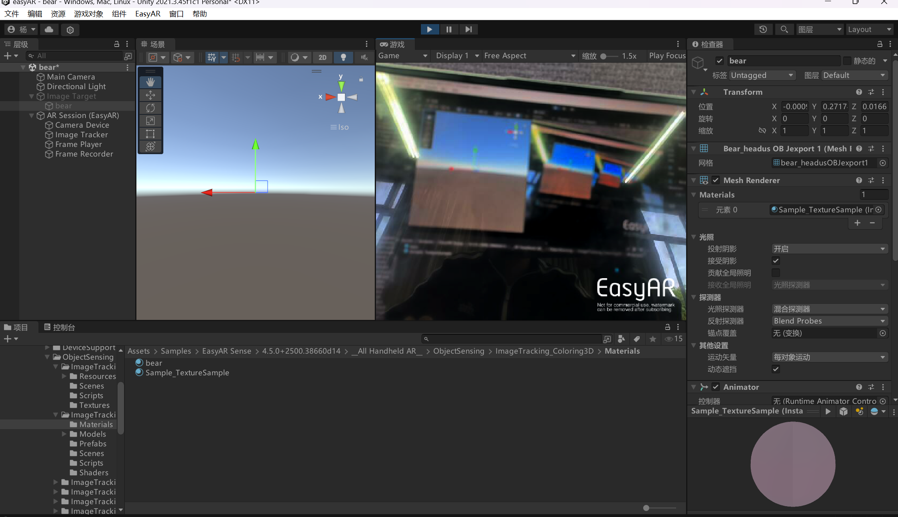Select the Rotate tool in scene view
This screenshot has width=898, height=517.
pos(150,108)
